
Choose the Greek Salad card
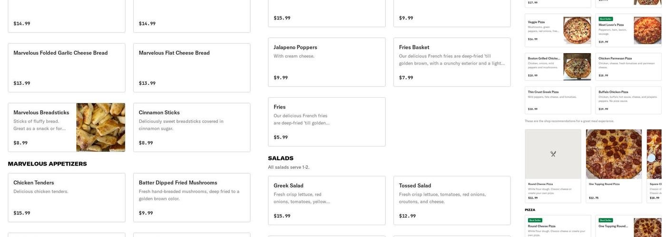pyautogui.click(x=326, y=201)
